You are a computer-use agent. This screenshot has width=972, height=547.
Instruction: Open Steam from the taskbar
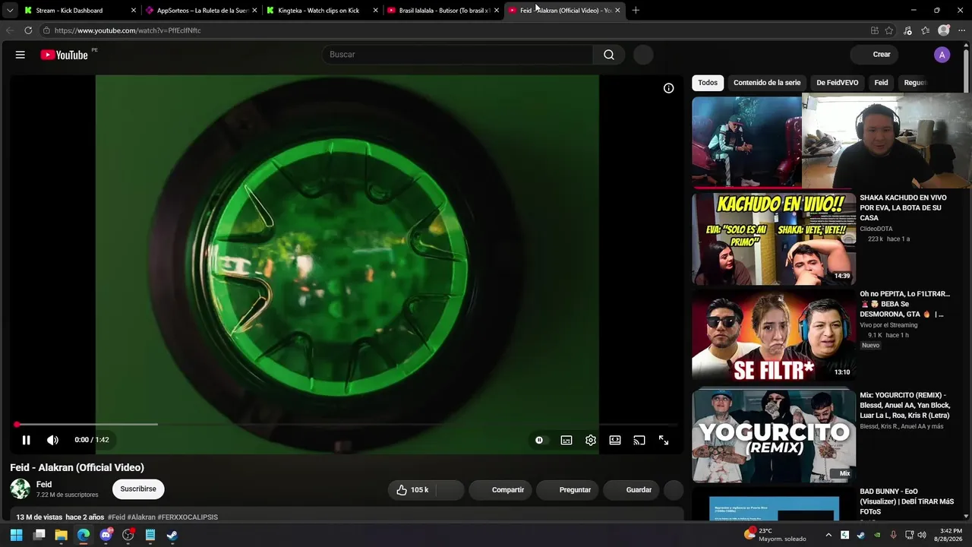pos(172,535)
